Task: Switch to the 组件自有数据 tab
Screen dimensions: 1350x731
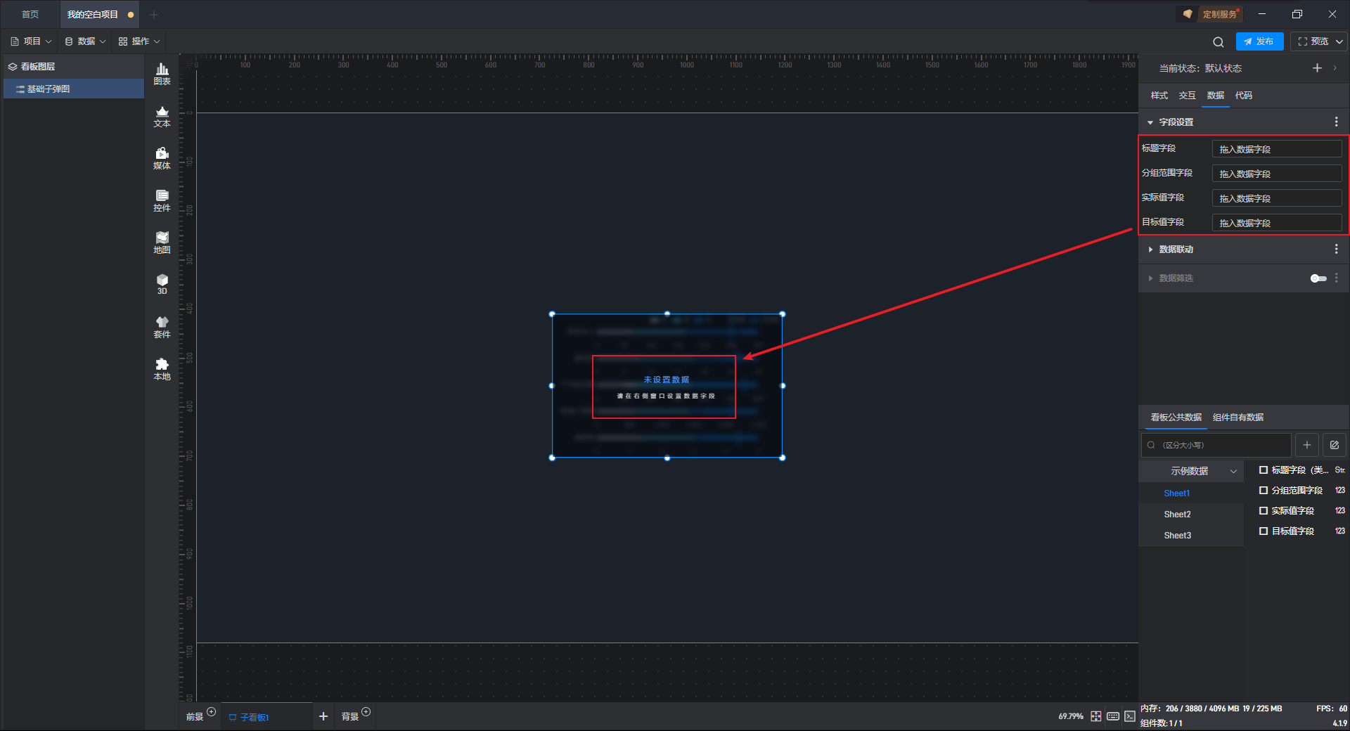Action: click(x=1238, y=418)
